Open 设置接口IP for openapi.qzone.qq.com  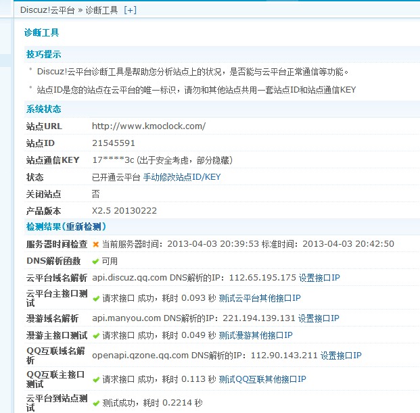coord(341,356)
